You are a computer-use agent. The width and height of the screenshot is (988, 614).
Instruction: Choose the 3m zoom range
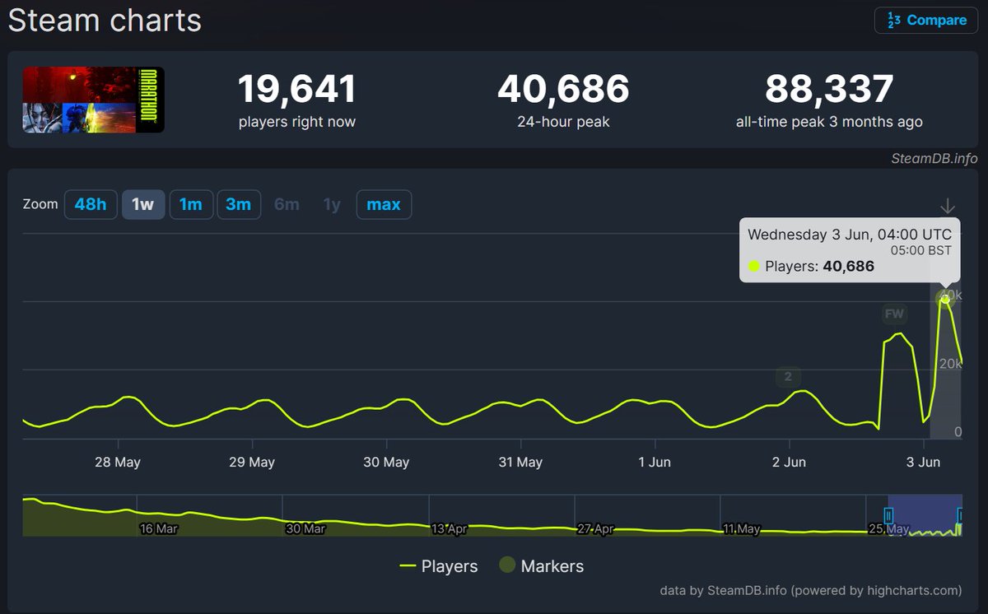click(x=239, y=204)
